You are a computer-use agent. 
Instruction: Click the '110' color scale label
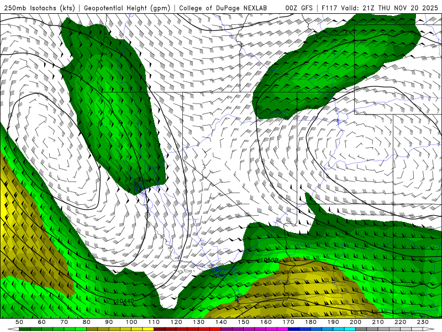(x=154, y=322)
